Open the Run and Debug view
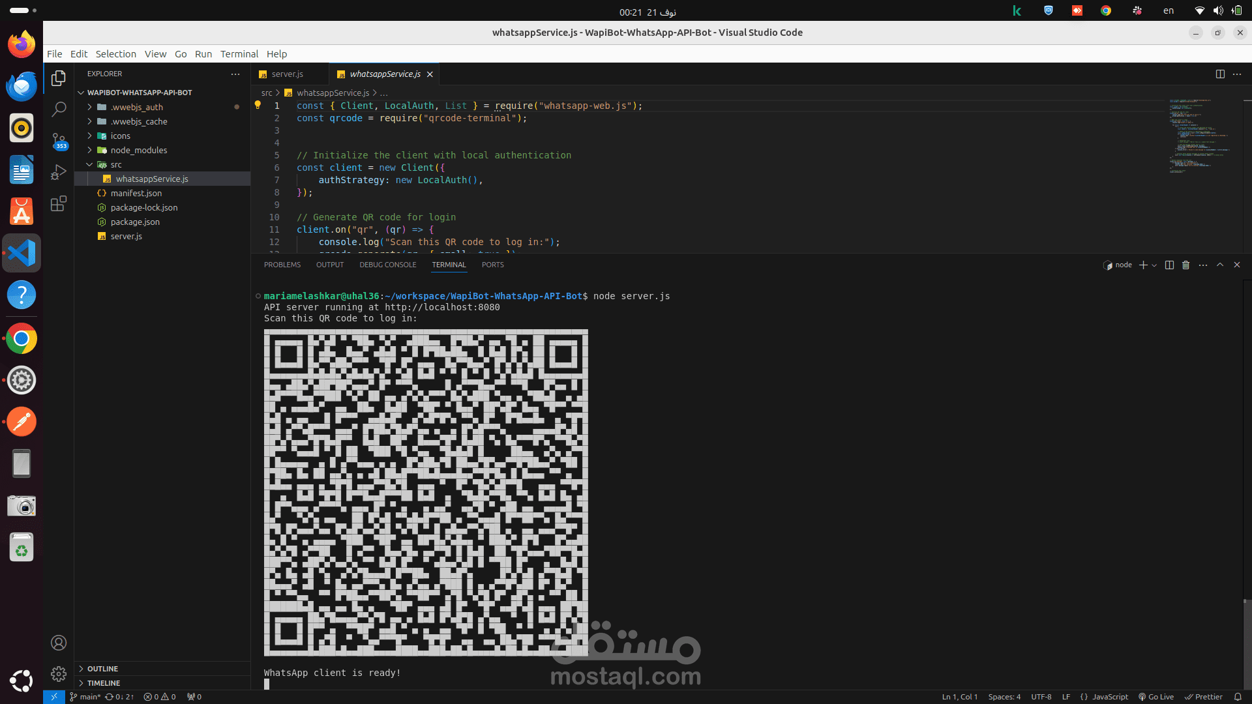 pyautogui.click(x=59, y=172)
